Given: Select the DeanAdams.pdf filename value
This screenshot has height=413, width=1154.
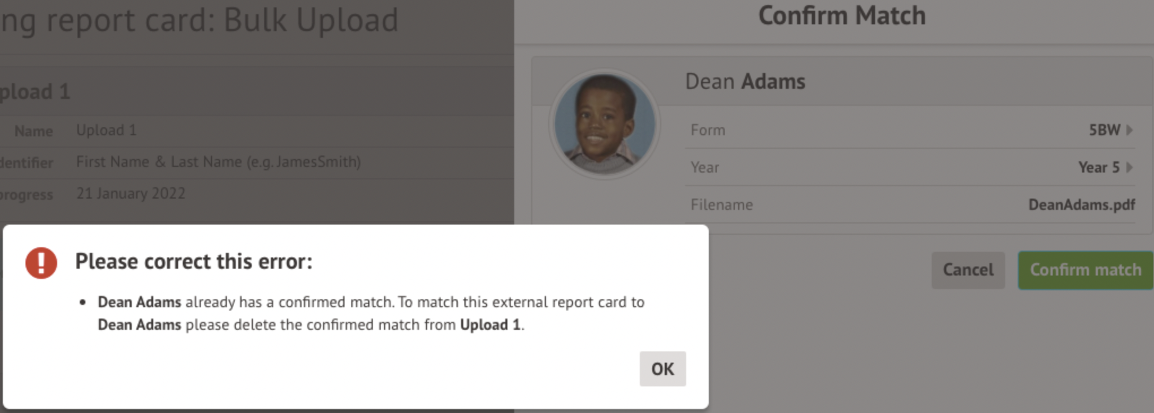Looking at the screenshot, I should point(1081,205).
